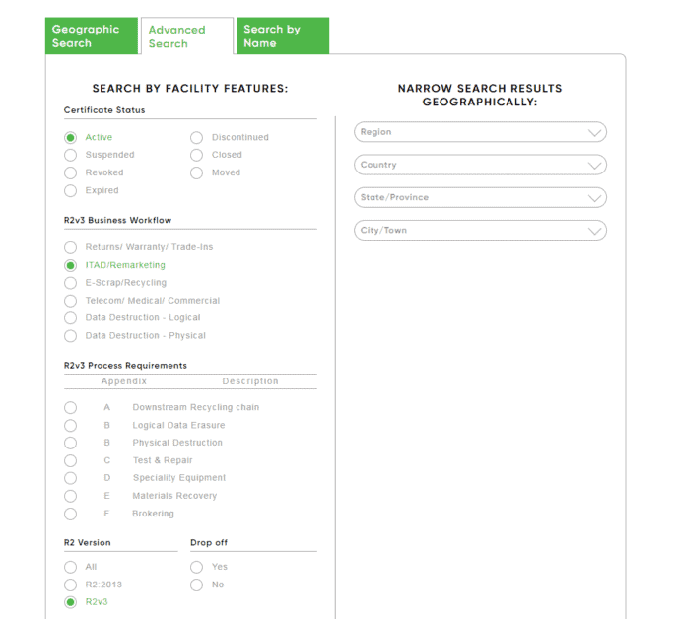Image resolution: width=678 pixels, height=619 pixels.
Task: Select the Suspended certificate status
Action: pyautogui.click(x=70, y=155)
